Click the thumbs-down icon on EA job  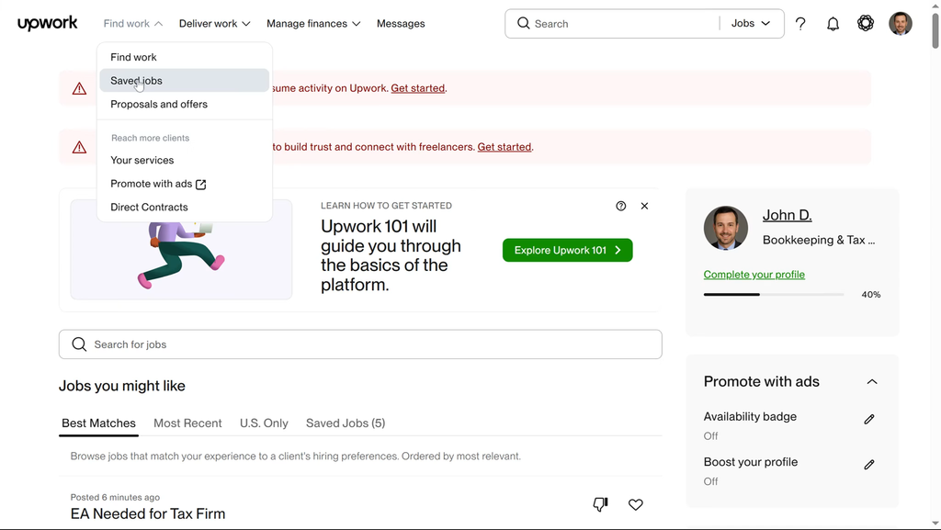pos(600,504)
